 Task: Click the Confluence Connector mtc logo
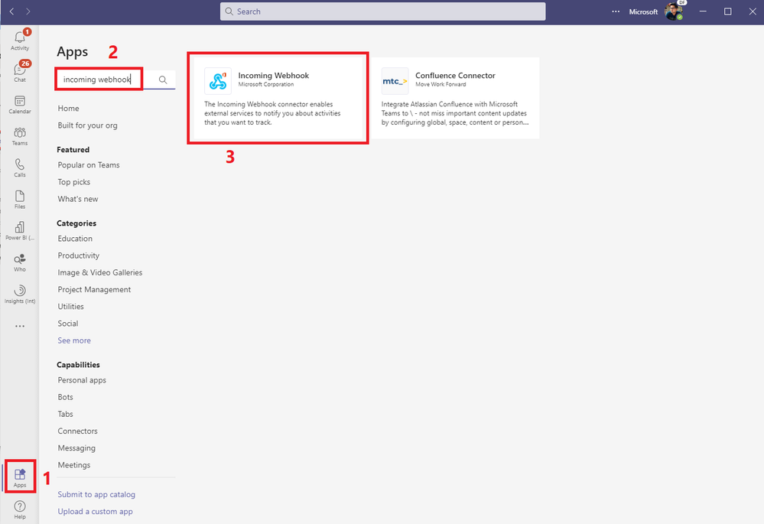pyautogui.click(x=395, y=81)
